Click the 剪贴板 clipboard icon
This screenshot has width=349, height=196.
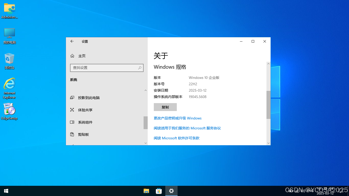click(72, 134)
